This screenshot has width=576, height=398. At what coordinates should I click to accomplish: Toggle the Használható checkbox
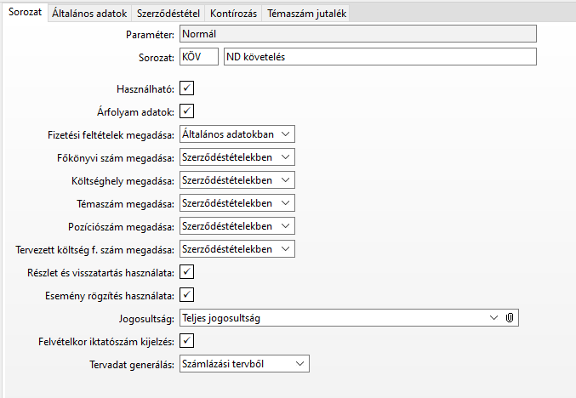click(186, 88)
